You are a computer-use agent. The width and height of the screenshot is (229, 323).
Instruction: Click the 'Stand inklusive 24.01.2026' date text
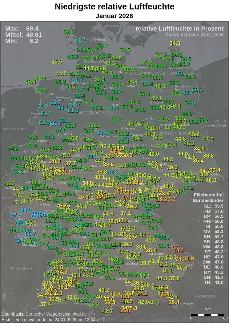point(194,35)
